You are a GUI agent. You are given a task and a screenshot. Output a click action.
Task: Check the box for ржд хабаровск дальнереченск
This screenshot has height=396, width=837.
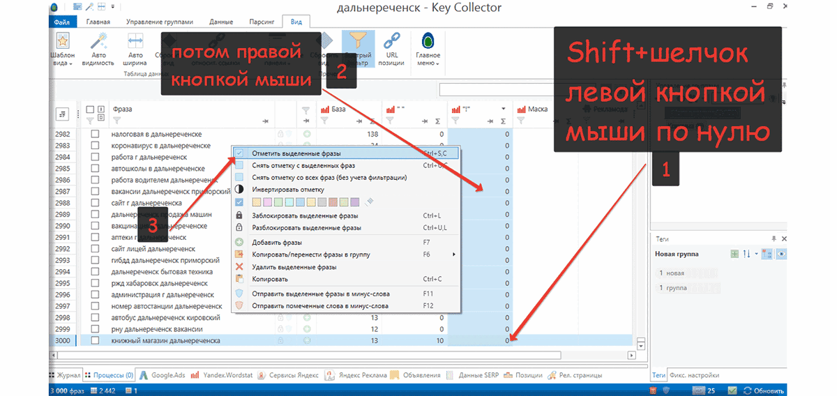click(x=96, y=283)
